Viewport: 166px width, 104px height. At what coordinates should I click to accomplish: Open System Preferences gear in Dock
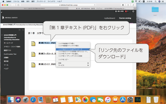tap(130, 100)
